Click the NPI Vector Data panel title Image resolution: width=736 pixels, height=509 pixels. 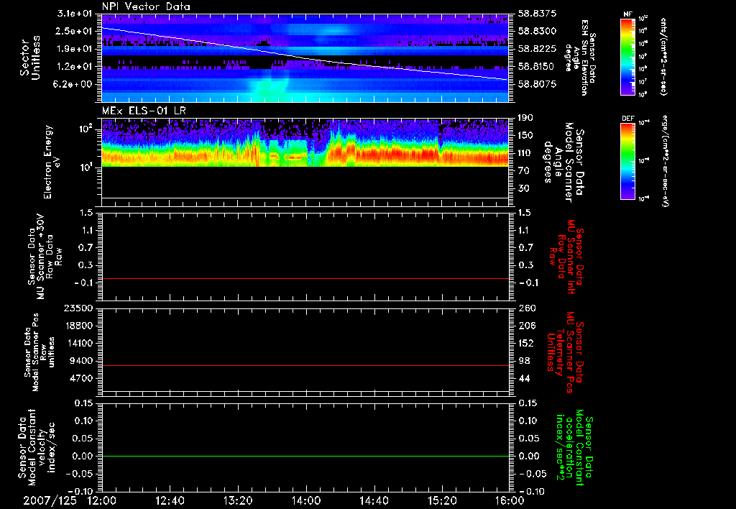tap(146, 6)
